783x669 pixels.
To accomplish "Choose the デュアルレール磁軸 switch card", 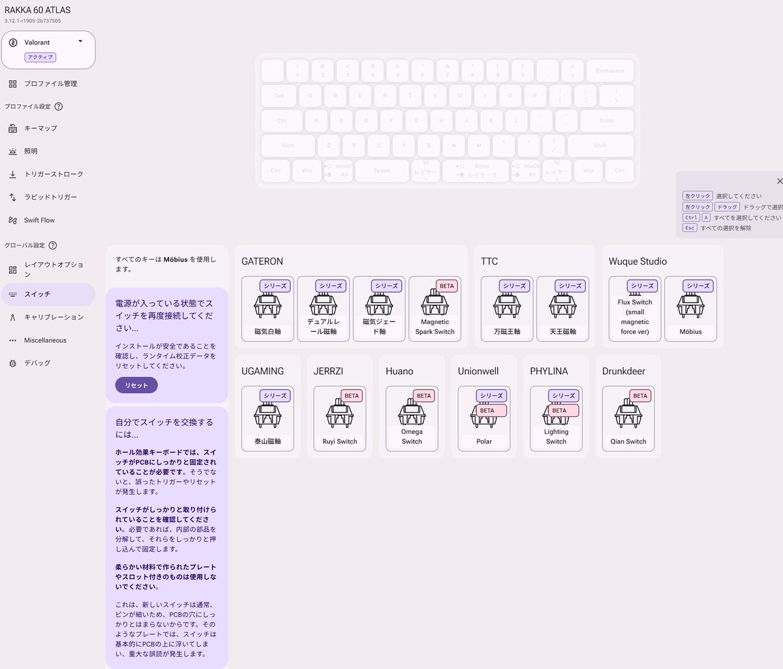I will click(x=323, y=309).
